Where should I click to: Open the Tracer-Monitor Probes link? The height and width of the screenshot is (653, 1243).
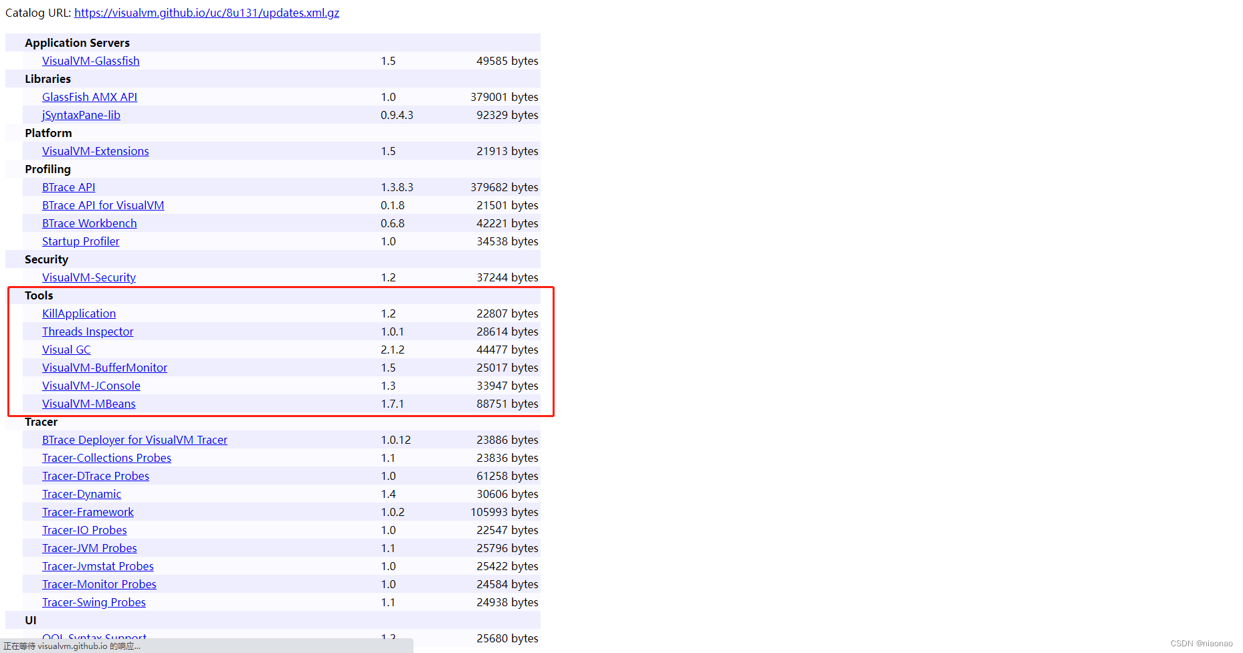[x=100, y=584]
